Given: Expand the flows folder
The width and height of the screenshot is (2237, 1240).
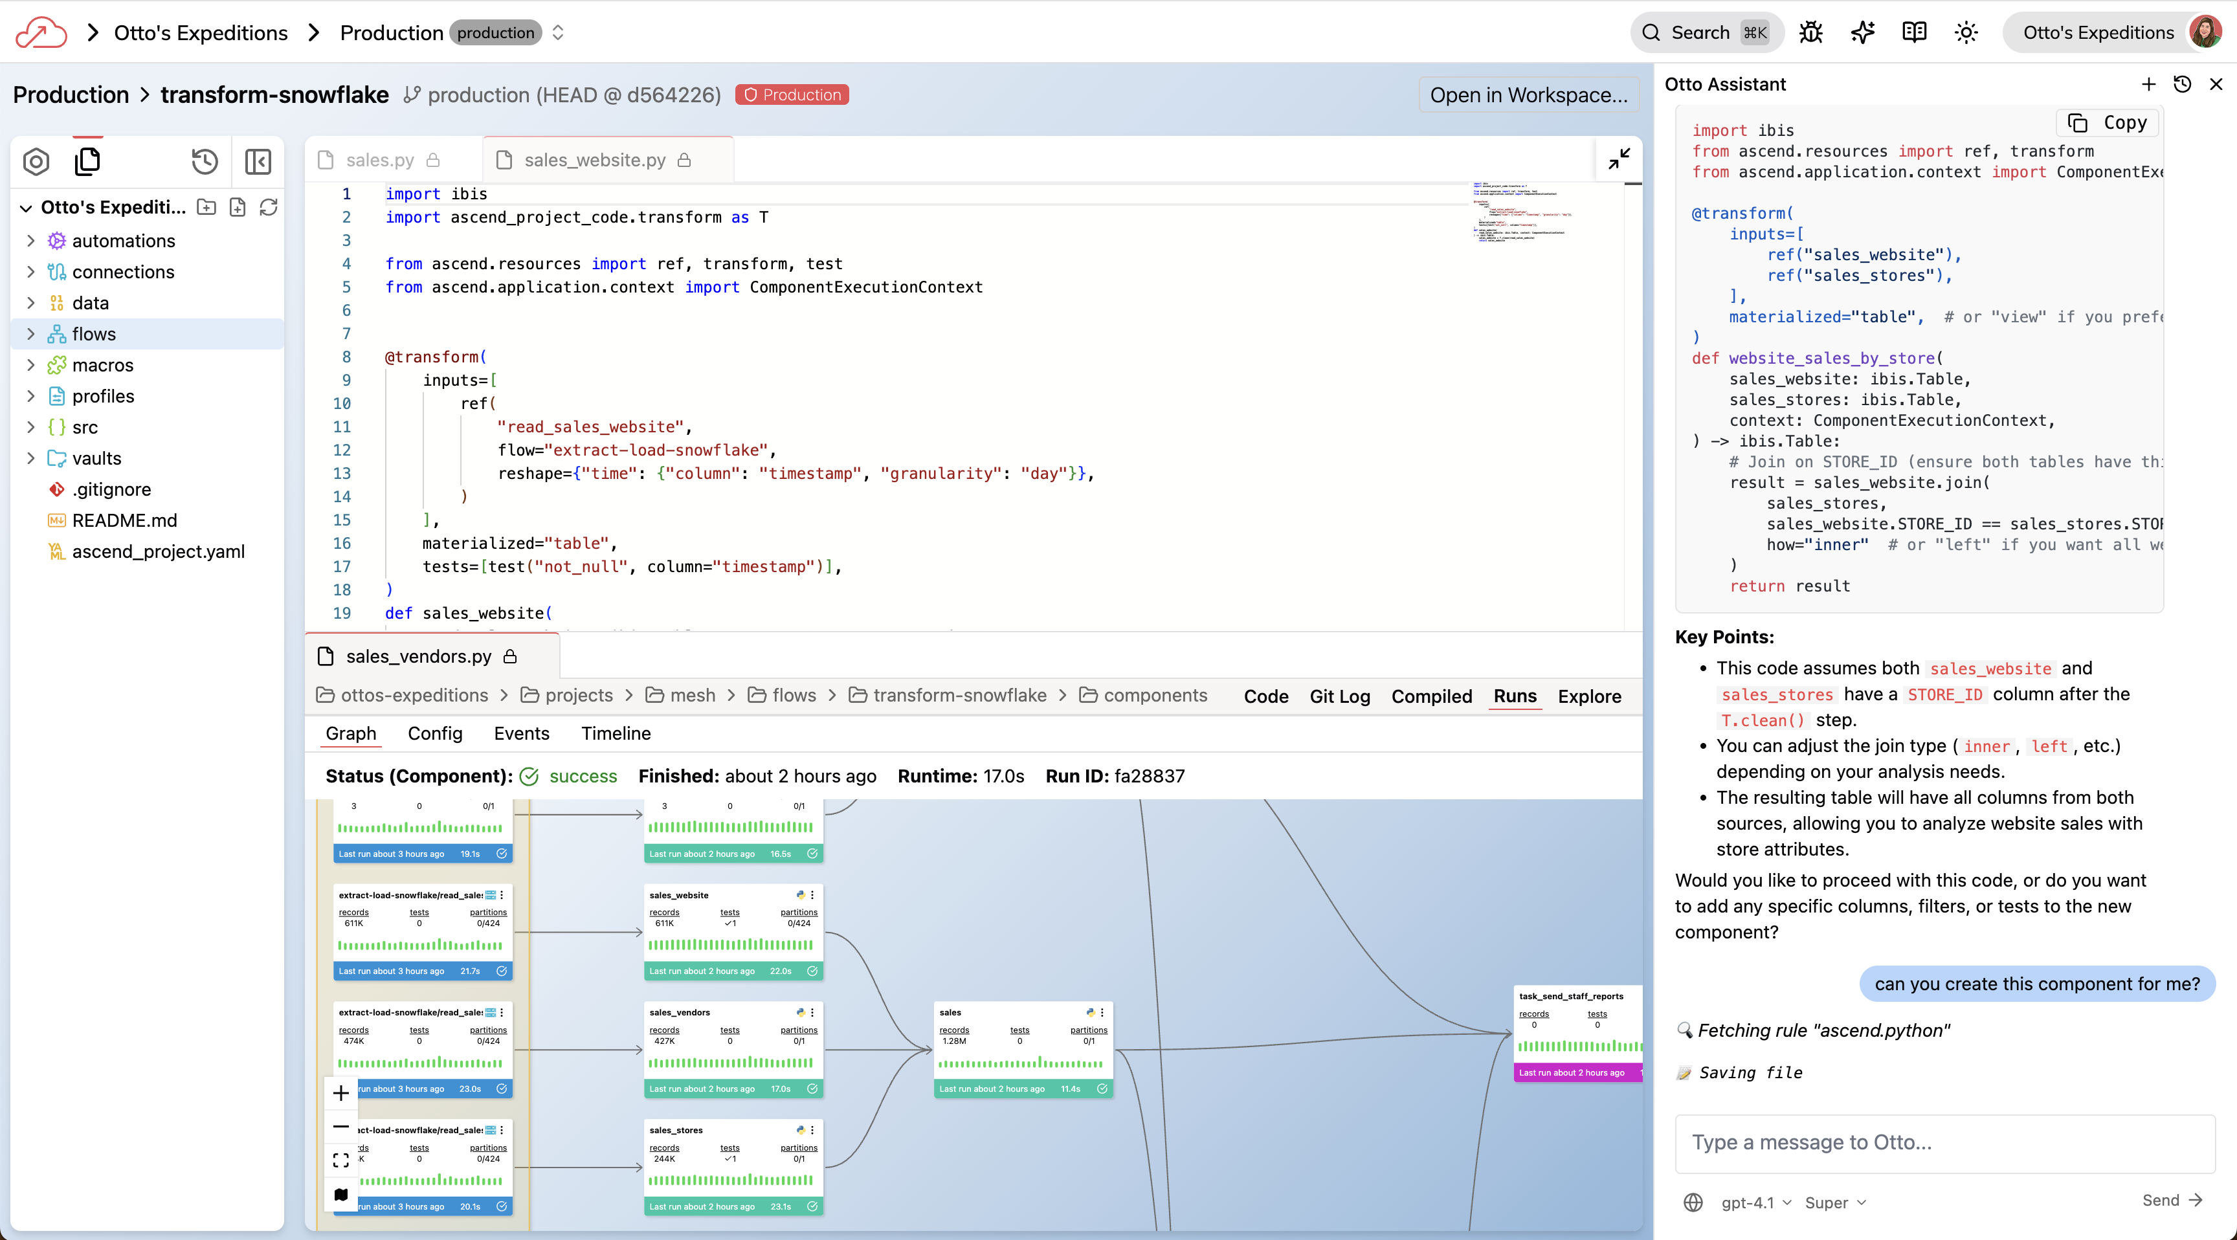Looking at the screenshot, I should 31,335.
